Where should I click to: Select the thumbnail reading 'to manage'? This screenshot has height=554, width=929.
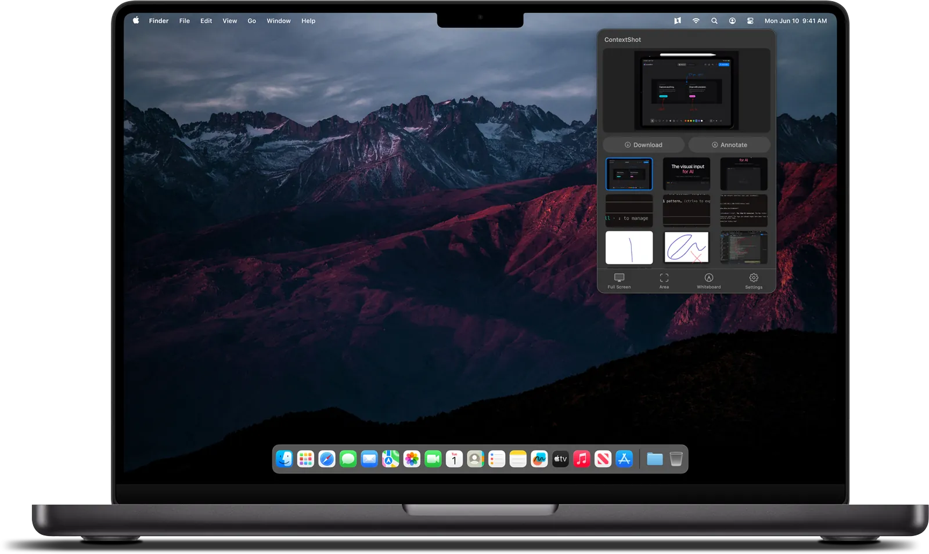[629, 211]
